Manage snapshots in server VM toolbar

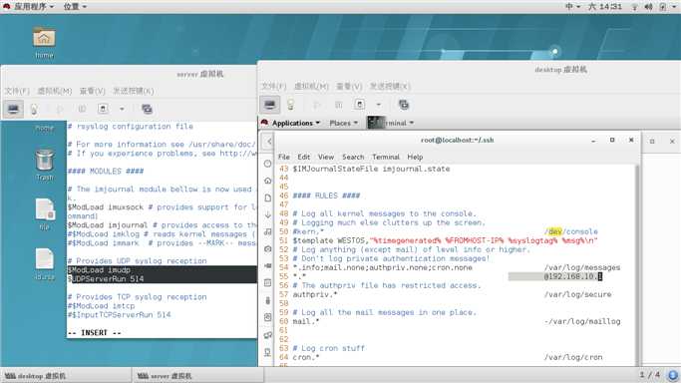[x=147, y=109]
